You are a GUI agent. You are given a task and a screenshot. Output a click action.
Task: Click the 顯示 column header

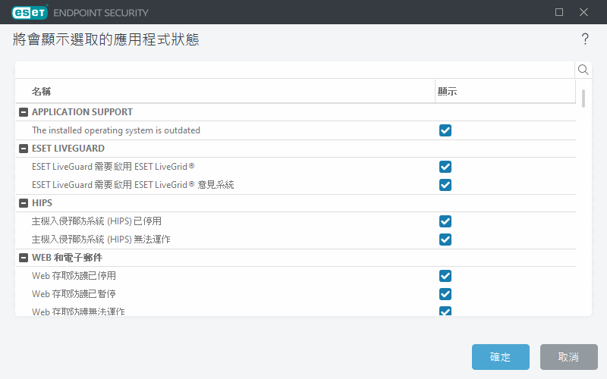coord(447,92)
